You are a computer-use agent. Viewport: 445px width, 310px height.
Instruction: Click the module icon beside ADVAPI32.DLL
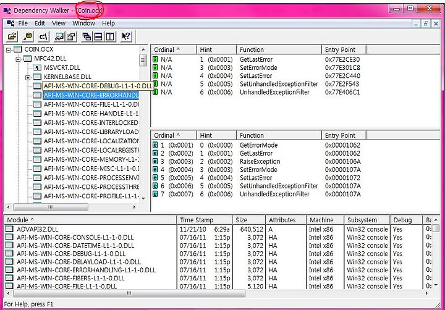click(x=9, y=229)
